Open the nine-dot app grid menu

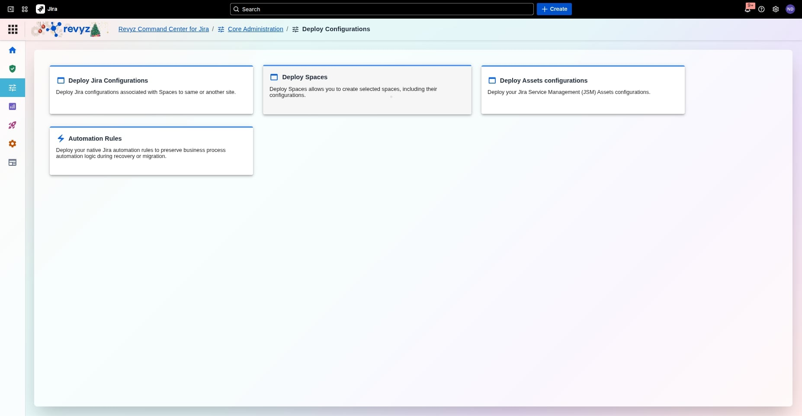coord(13,29)
